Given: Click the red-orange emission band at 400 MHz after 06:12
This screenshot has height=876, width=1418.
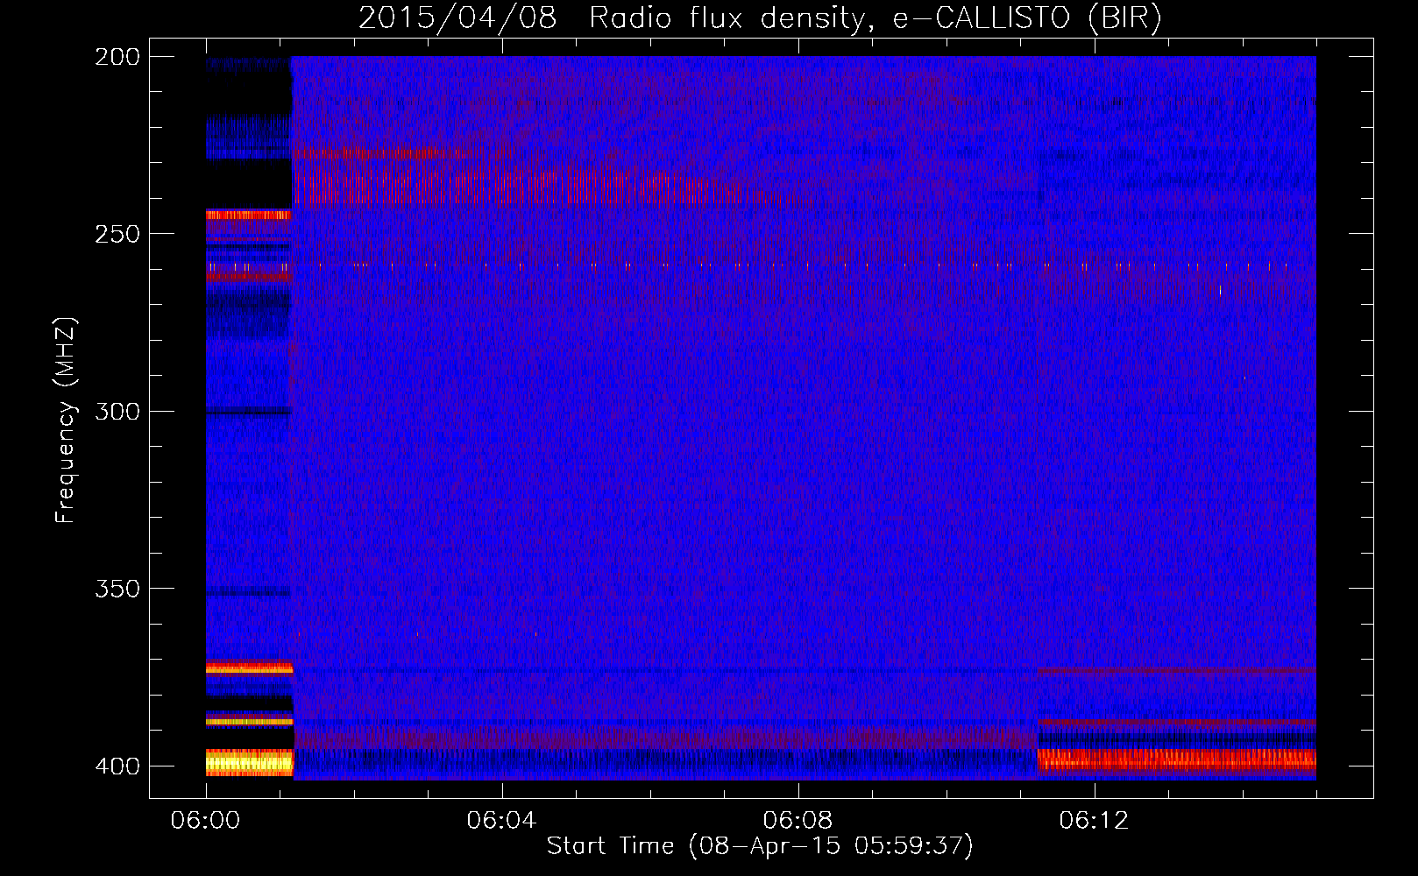Looking at the screenshot, I should click(1176, 759).
